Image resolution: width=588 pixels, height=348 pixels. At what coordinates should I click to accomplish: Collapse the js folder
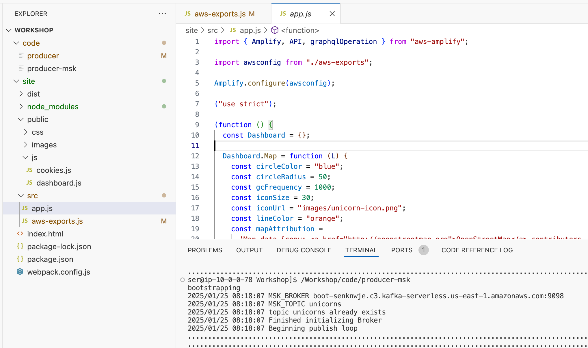tap(25, 157)
